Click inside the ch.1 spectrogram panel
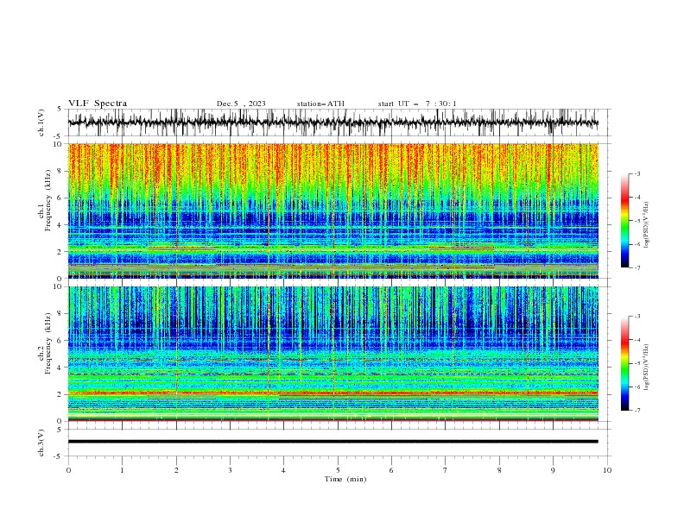This screenshot has height=528, width=684. (x=332, y=211)
